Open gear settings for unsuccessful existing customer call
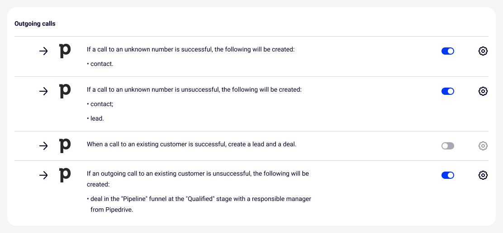Screen dimensions: 503x233 483,175
